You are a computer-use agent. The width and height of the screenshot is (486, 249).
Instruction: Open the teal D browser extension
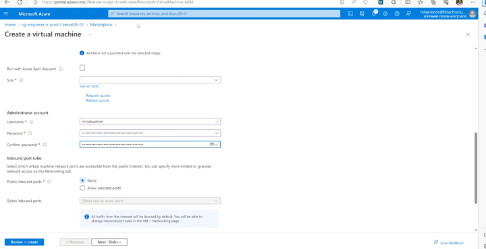(x=381, y=2)
